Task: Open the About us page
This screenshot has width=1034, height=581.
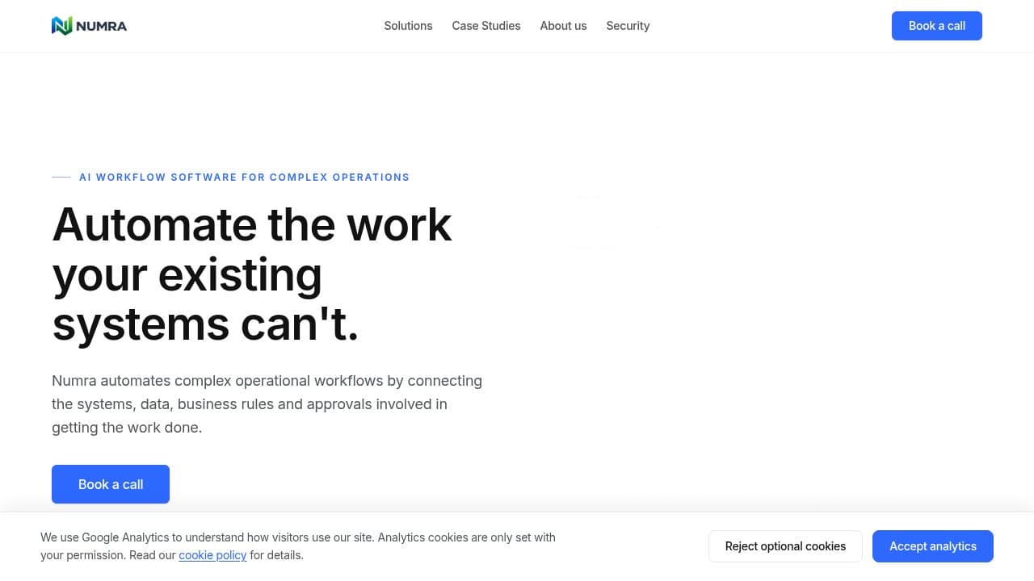Action: pos(563,26)
